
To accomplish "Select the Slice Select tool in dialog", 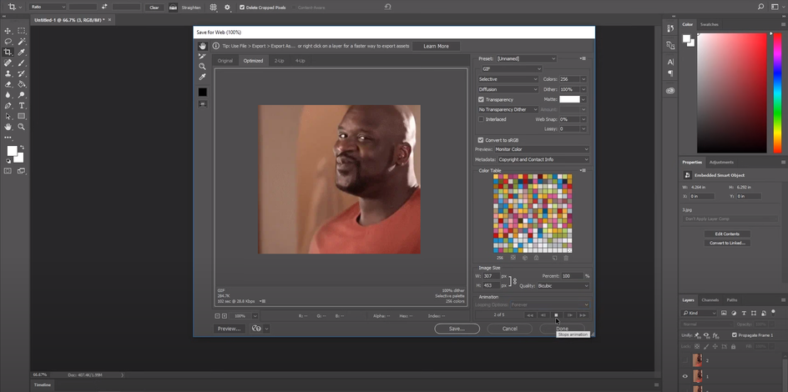I will pyautogui.click(x=203, y=56).
